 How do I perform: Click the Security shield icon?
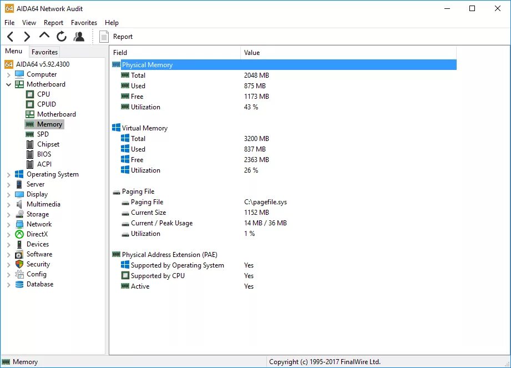coord(19,264)
